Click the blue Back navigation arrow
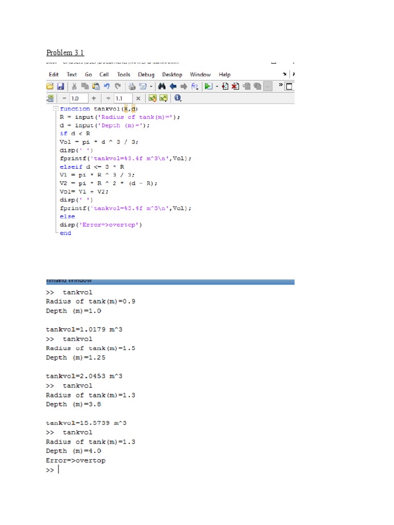The height and width of the screenshot is (525, 394). coord(173,87)
